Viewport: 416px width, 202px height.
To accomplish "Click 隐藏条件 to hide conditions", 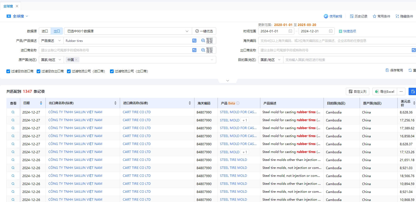I will [x=404, y=16].
